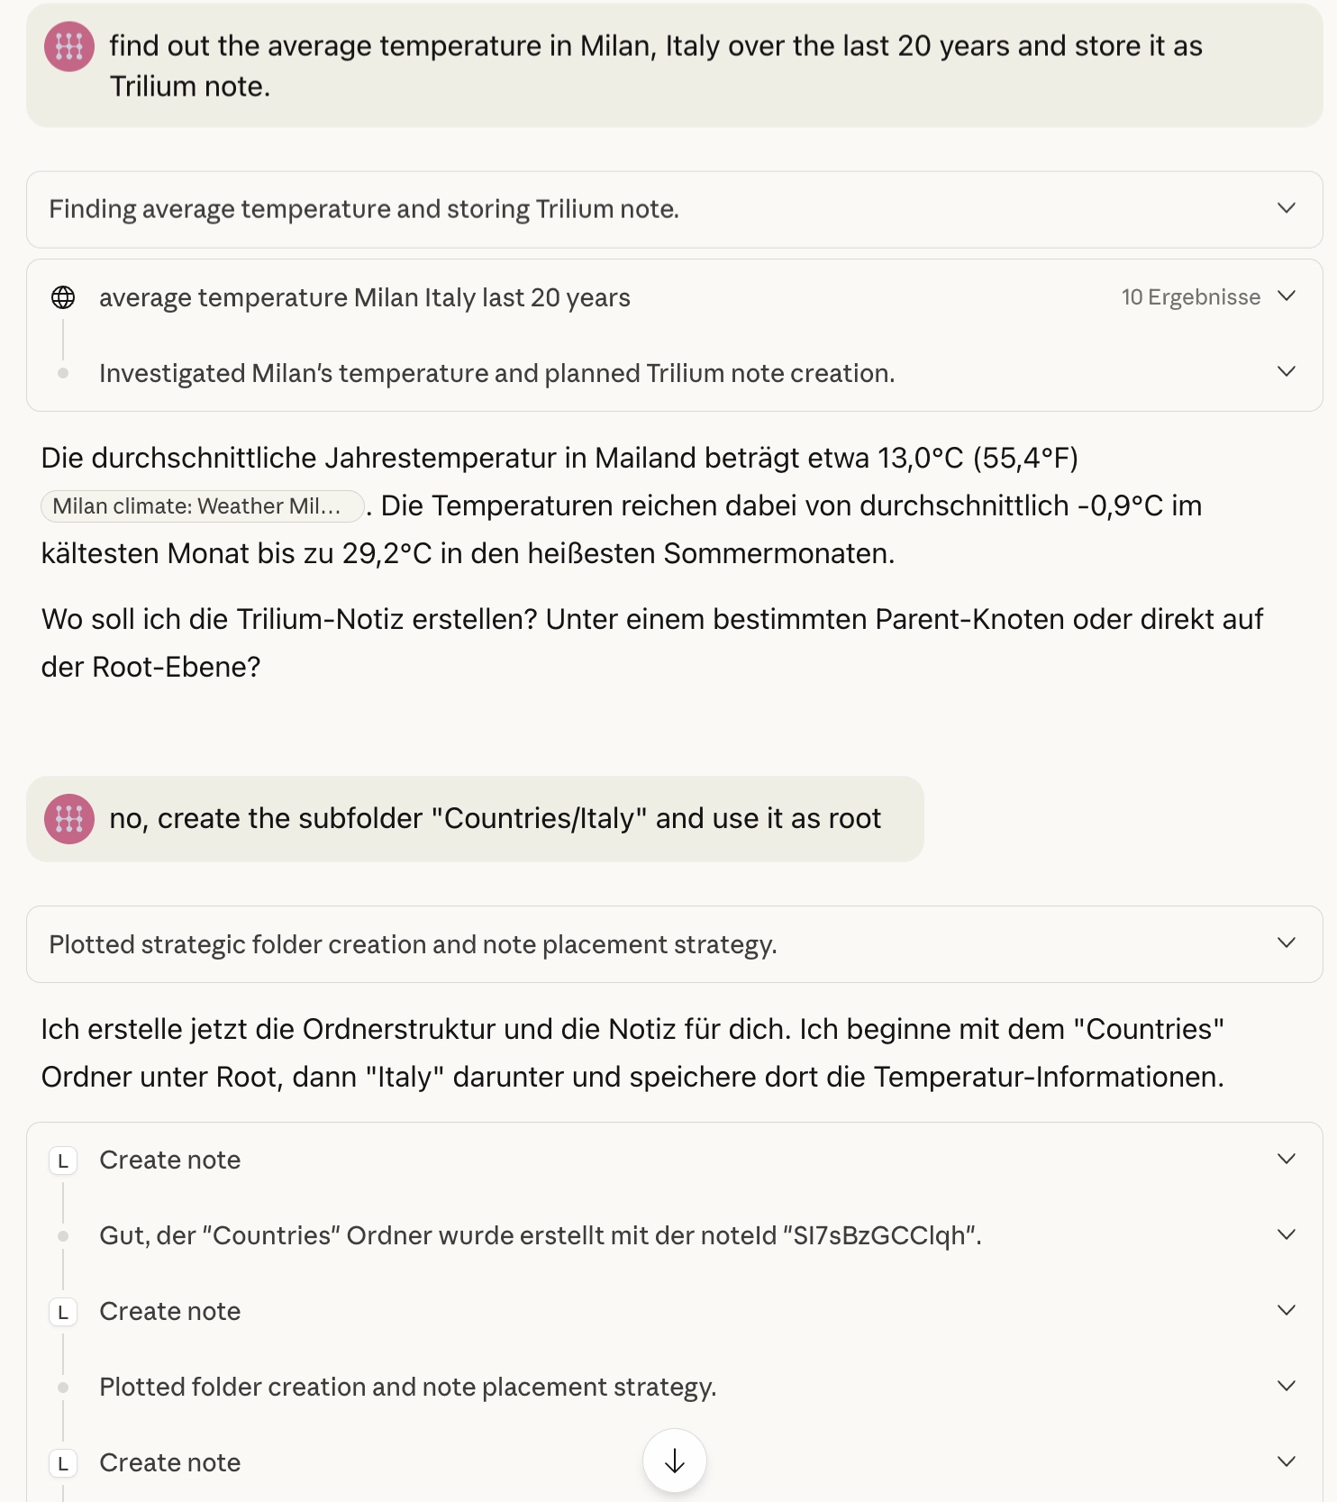This screenshot has width=1337, height=1502.
Task: Click the second 'L' Create note tool icon
Action: pyautogui.click(x=62, y=1312)
